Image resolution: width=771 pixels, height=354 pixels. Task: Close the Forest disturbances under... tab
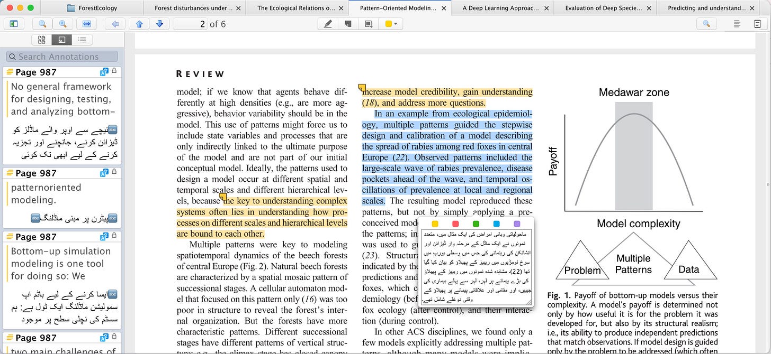pyautogui.click(x=238, y=8)
